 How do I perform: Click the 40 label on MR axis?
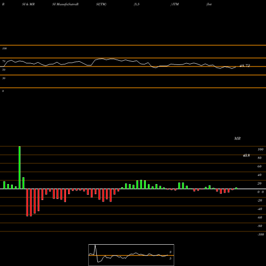click(x=259, y=175)
